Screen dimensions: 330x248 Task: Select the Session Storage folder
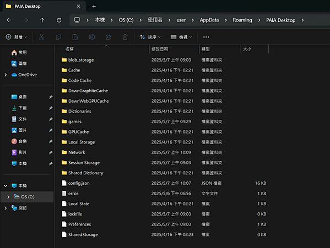tap(80, 163)
